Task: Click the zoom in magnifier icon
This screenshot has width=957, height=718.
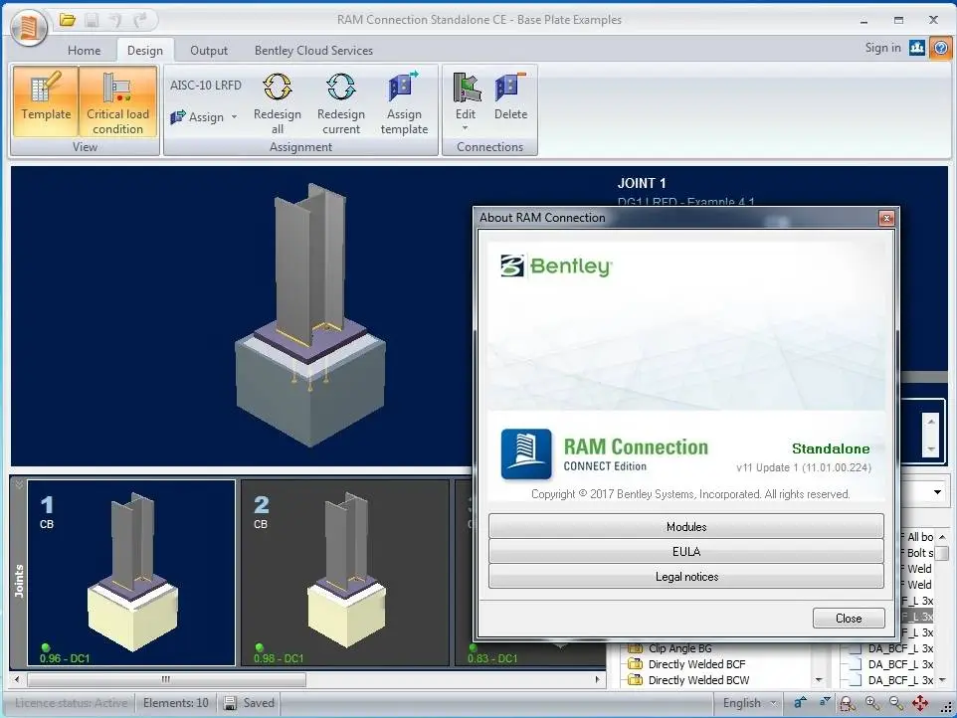Action: [872, 703]
